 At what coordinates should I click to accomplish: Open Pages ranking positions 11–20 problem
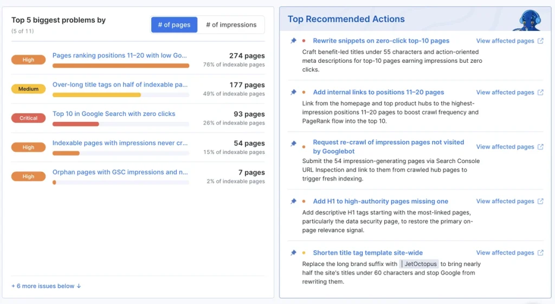click(x=120, y=56)
